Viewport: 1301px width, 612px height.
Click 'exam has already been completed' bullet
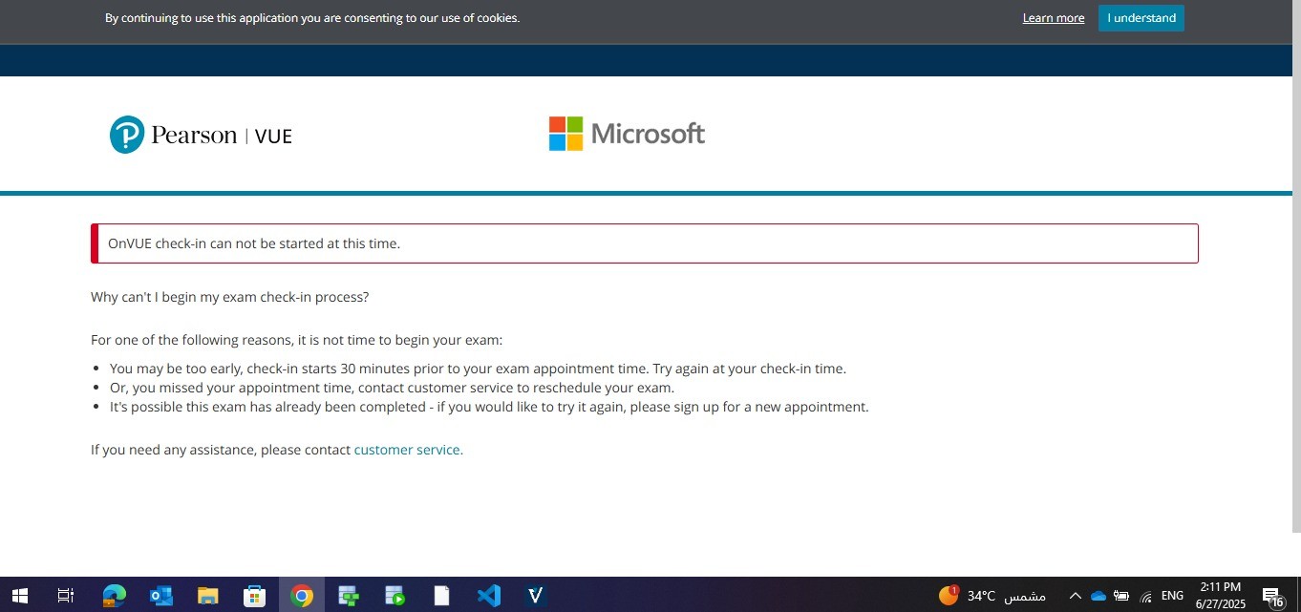[x=489, y=407]
